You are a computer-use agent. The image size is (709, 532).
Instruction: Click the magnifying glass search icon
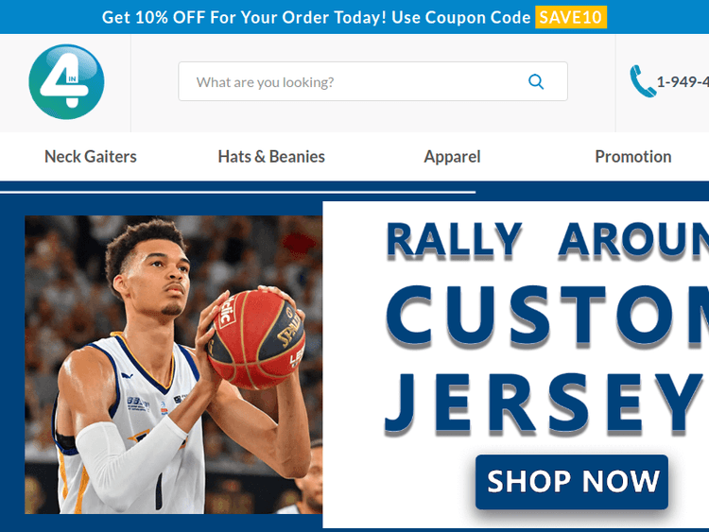tap(536, 82)
